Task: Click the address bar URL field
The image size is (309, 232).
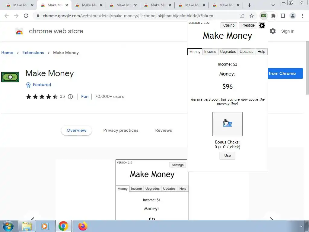Action: tap(128, 16)
